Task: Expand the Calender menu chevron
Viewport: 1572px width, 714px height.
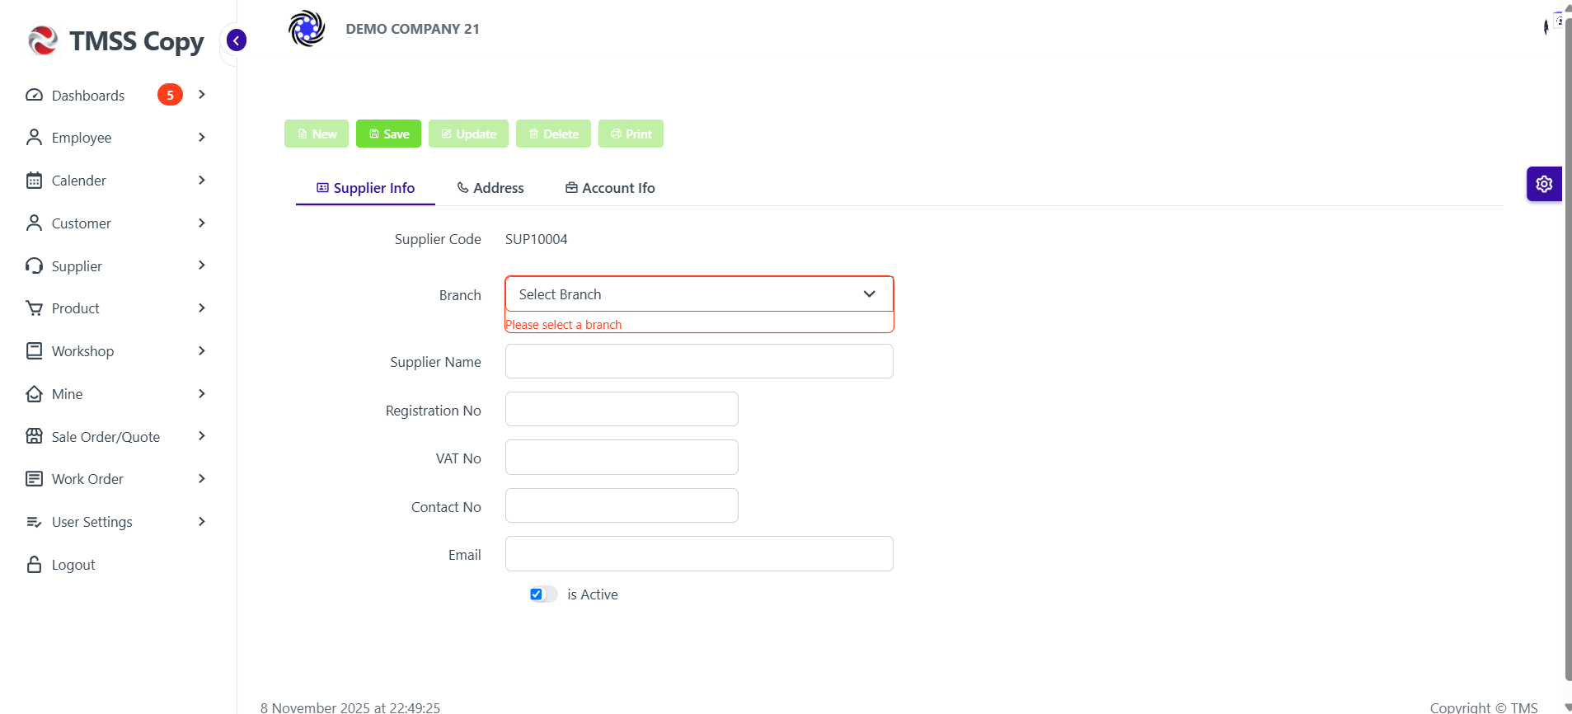Action: tap(202, 180)
